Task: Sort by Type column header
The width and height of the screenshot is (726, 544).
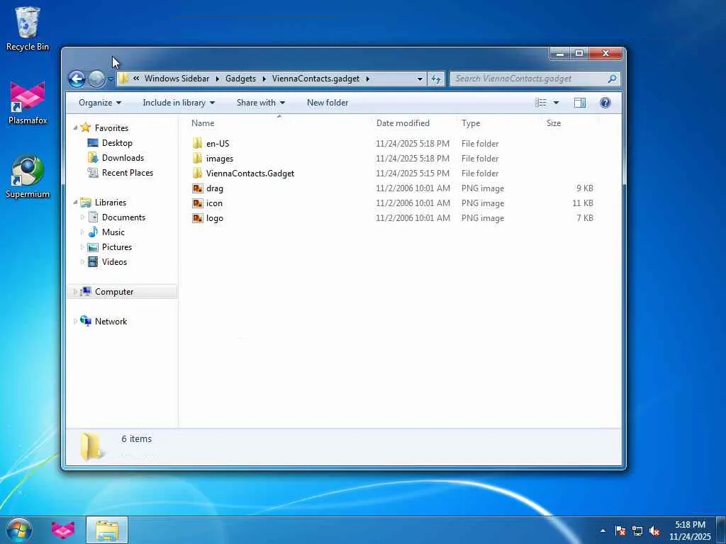Action: pyautogui.click(x=499, y=123)
